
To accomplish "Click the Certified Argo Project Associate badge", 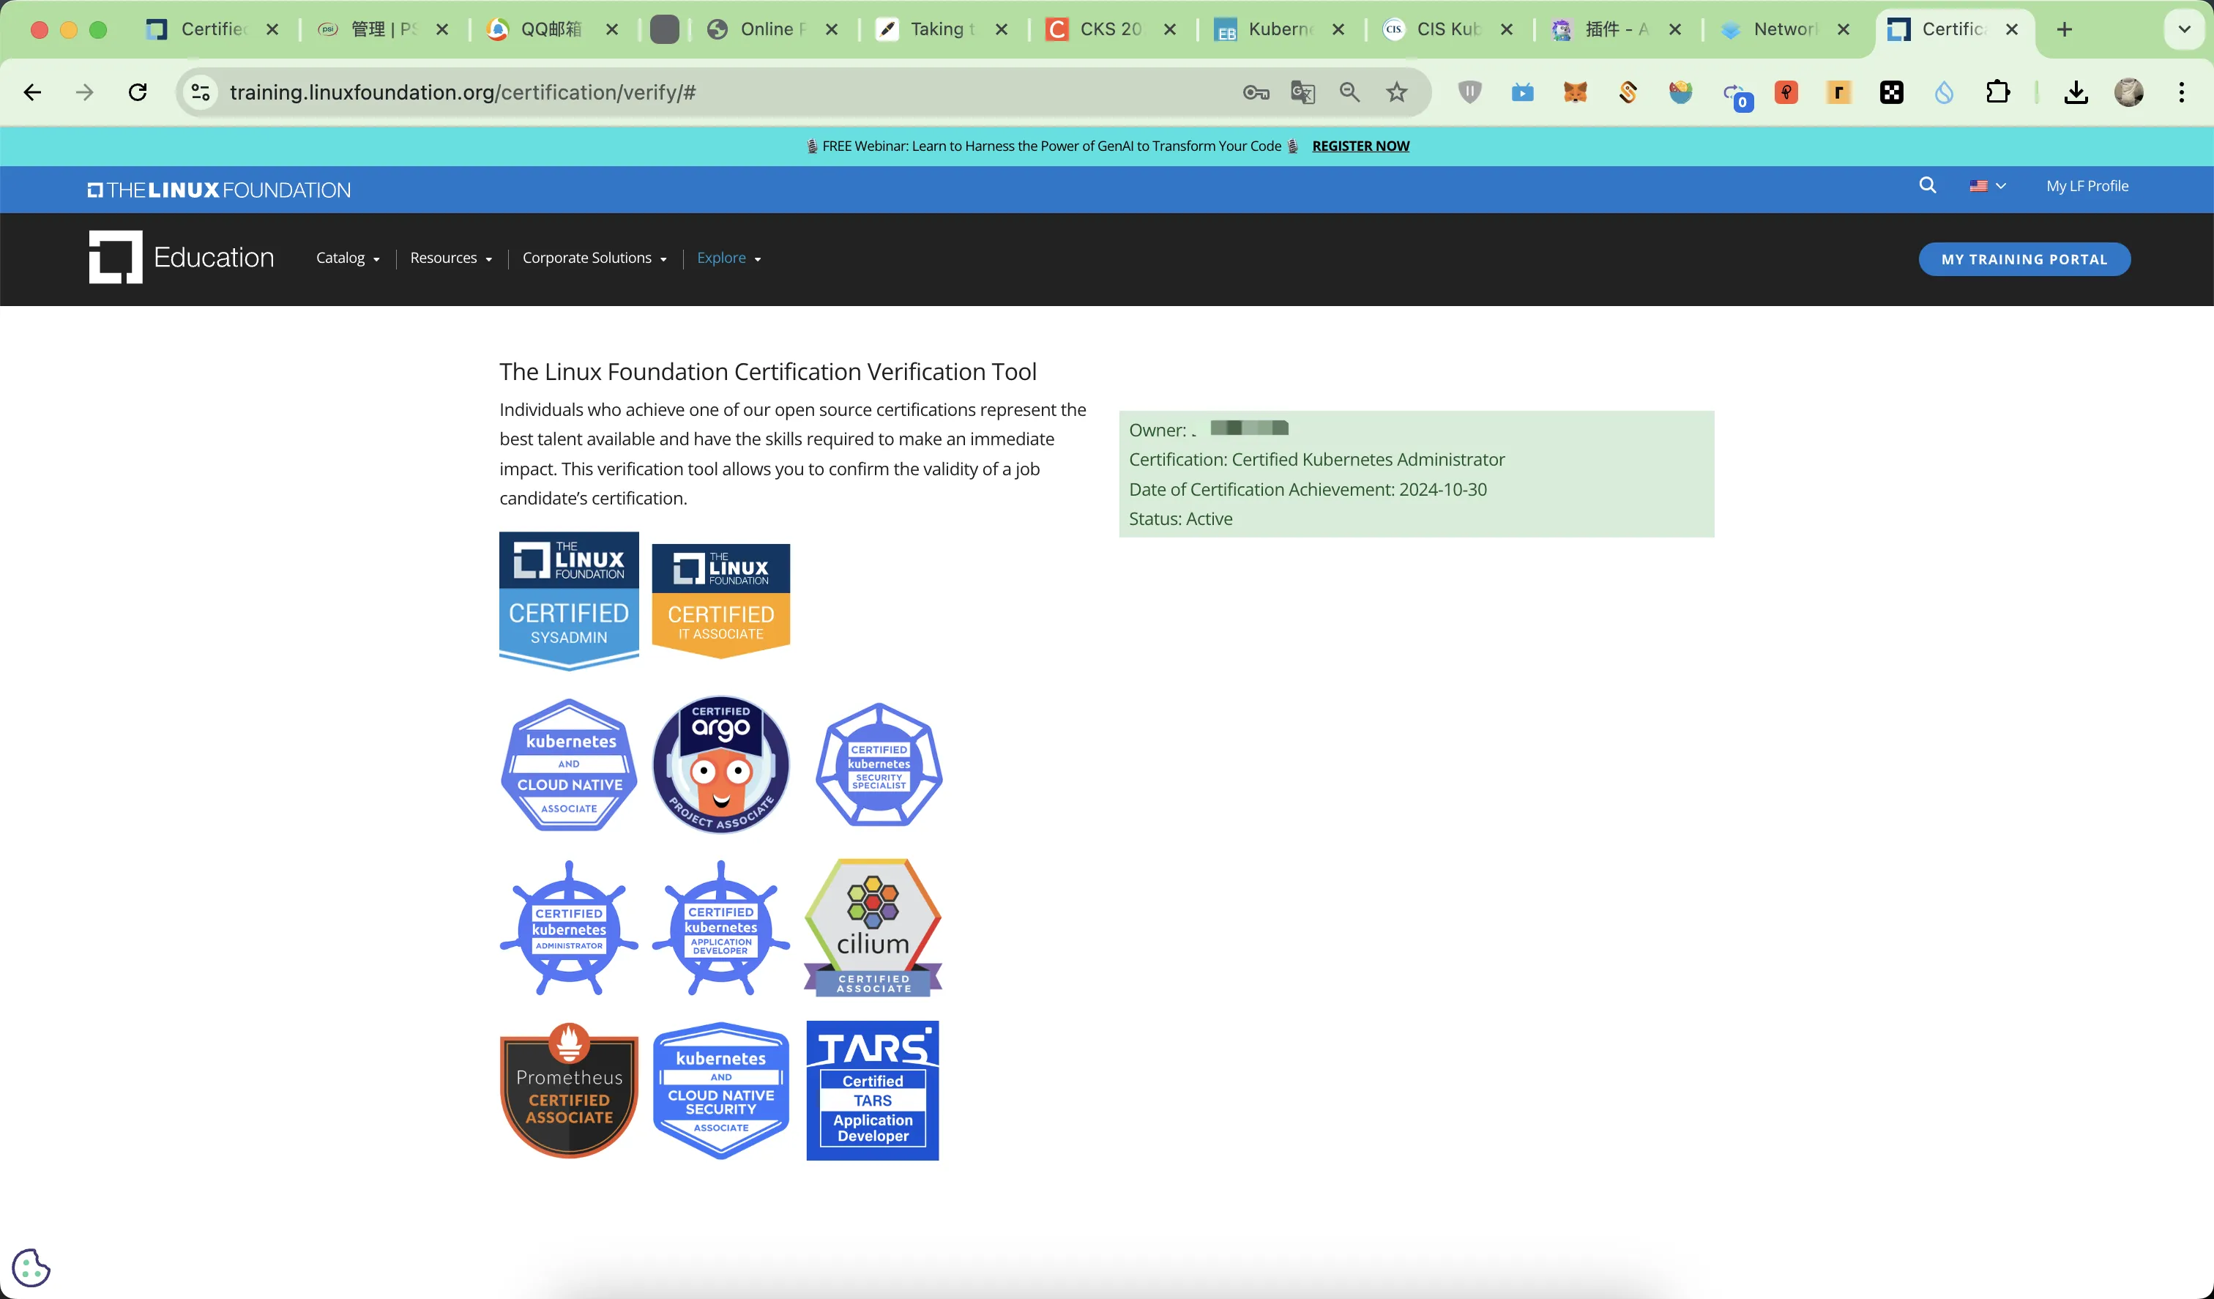I will click(x=720, y=764).
